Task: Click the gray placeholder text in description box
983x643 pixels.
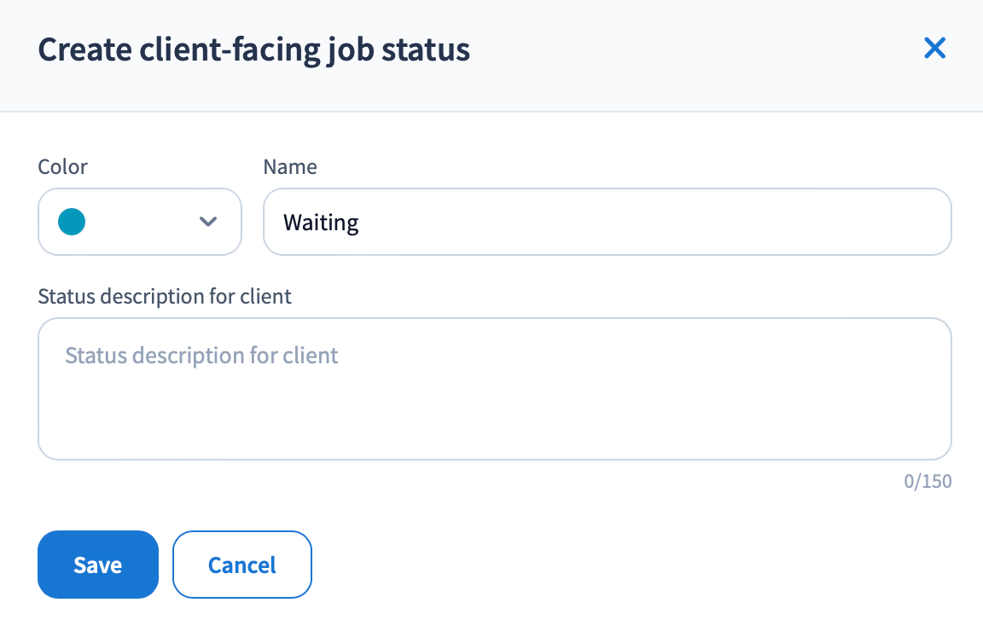Action: (x=201, y=356)
